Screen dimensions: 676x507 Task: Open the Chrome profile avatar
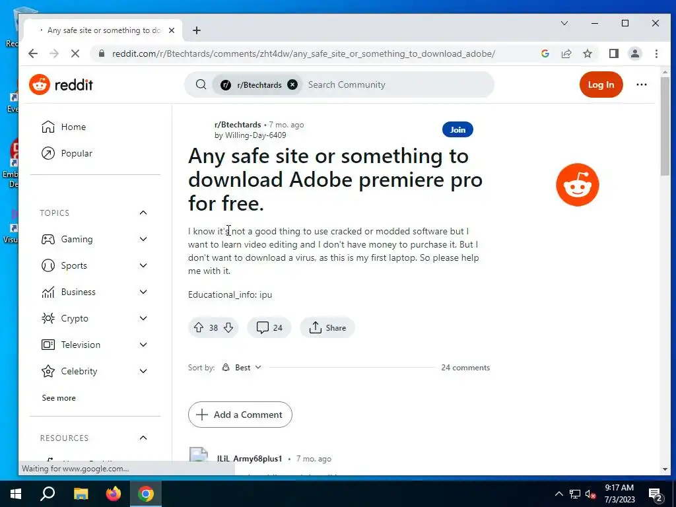[x=634, y=53]
